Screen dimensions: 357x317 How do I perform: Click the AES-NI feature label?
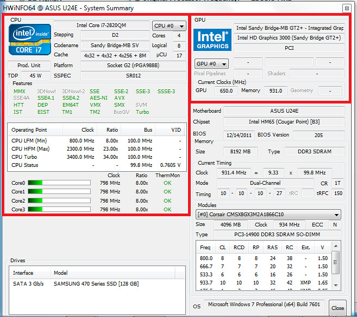point(98,98)
